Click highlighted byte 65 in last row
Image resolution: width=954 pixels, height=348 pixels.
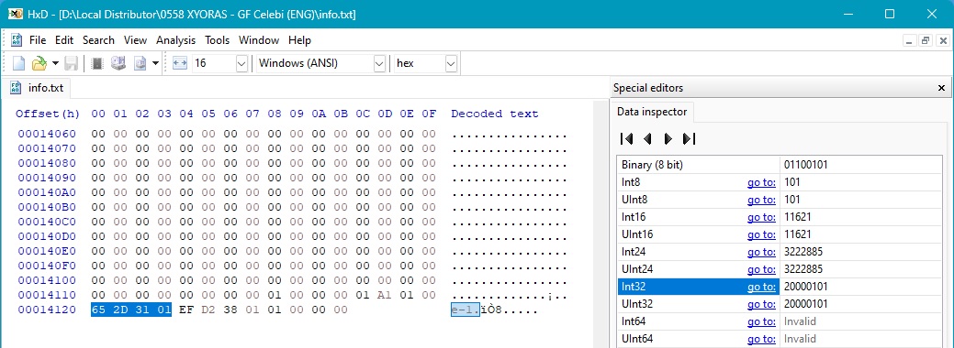click(x=98, y=310)
